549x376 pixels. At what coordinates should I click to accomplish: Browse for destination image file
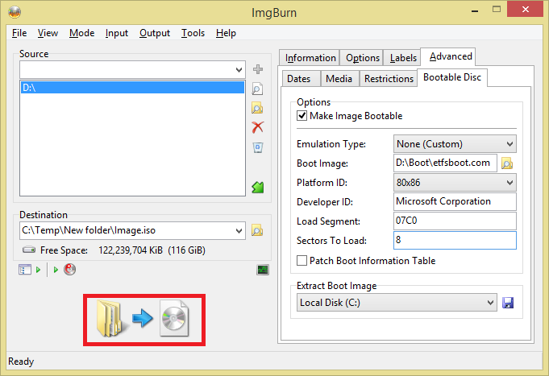click(x=257, y=230)
